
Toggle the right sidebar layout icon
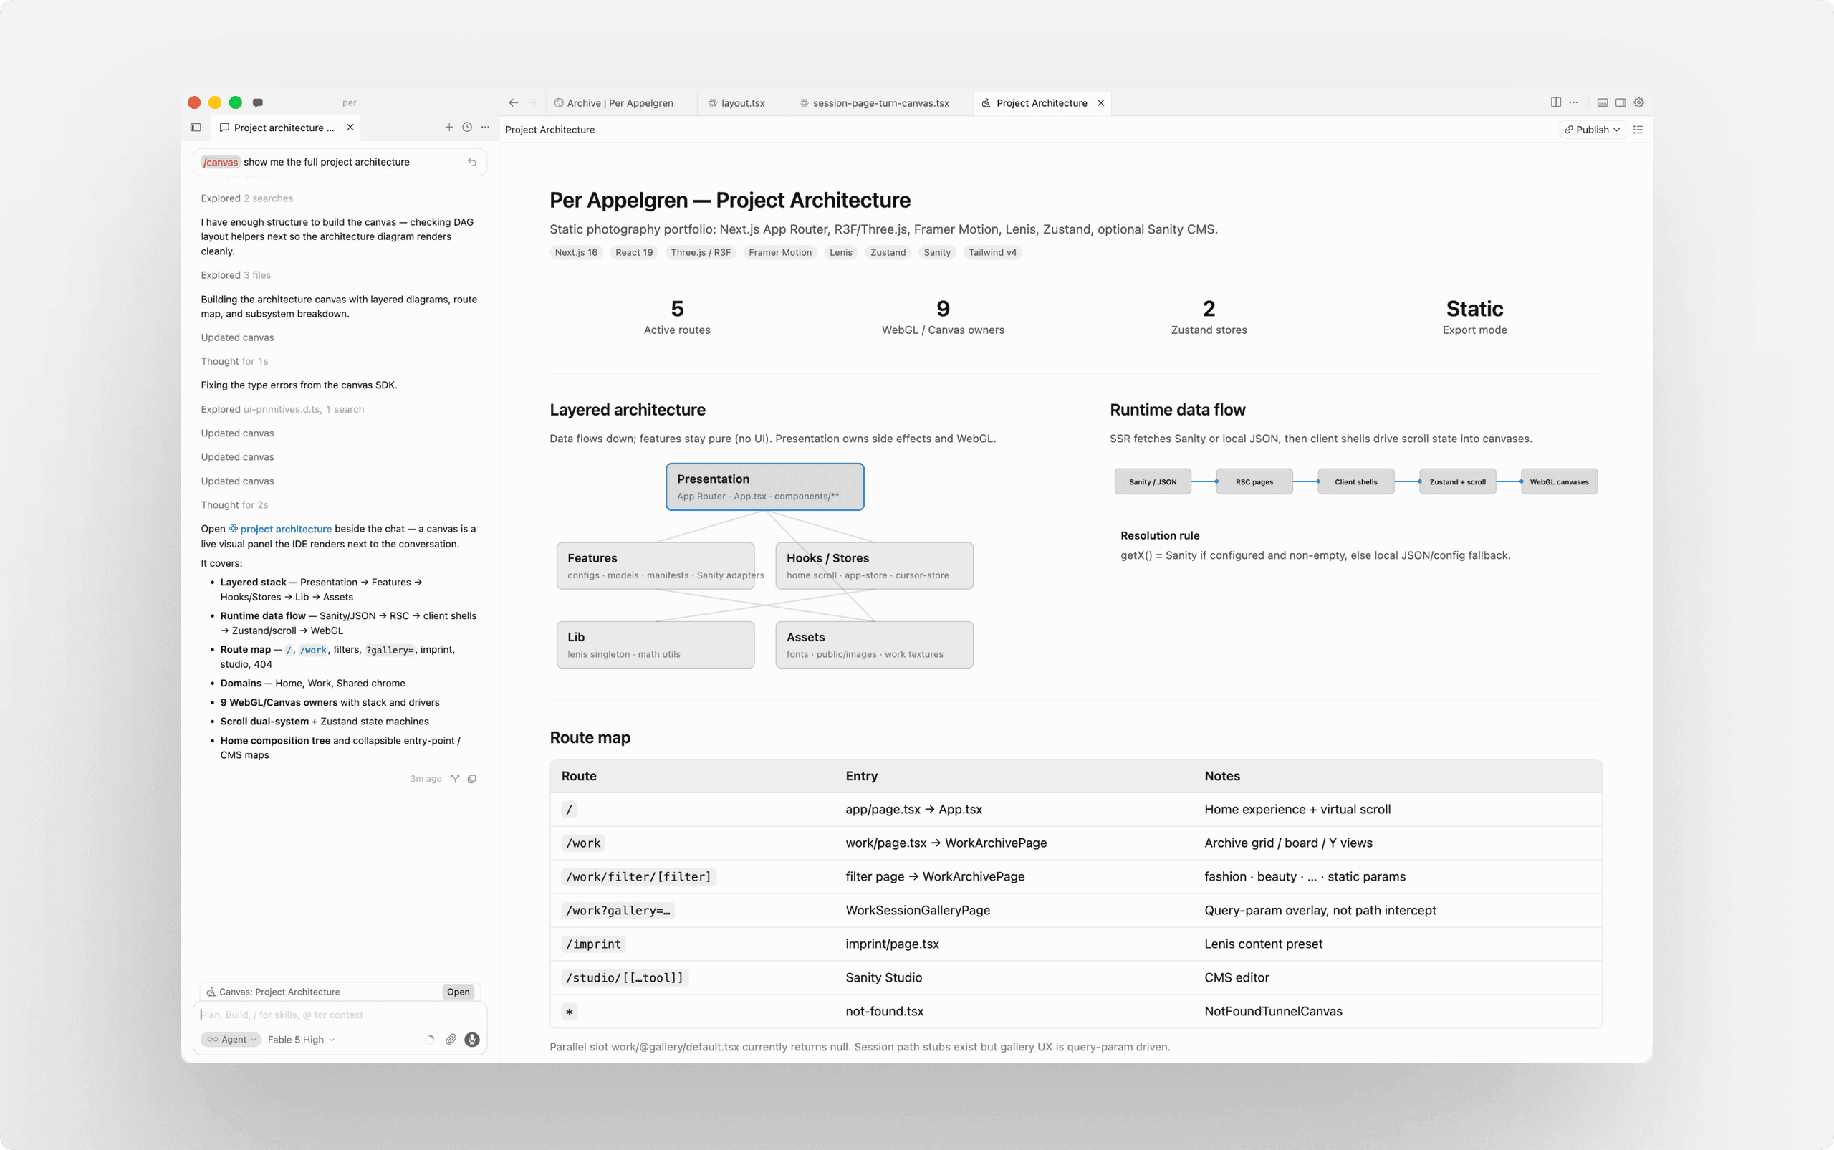[x=1621, y=102]
